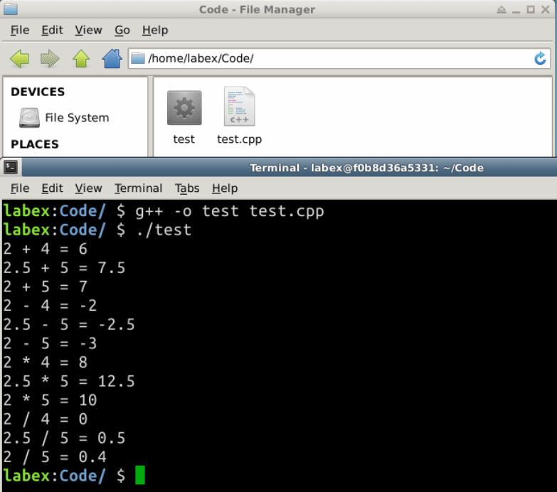Open the View menu in File Manager
The width and height of the screenshot is (557, 492).
tap(88, 30)
